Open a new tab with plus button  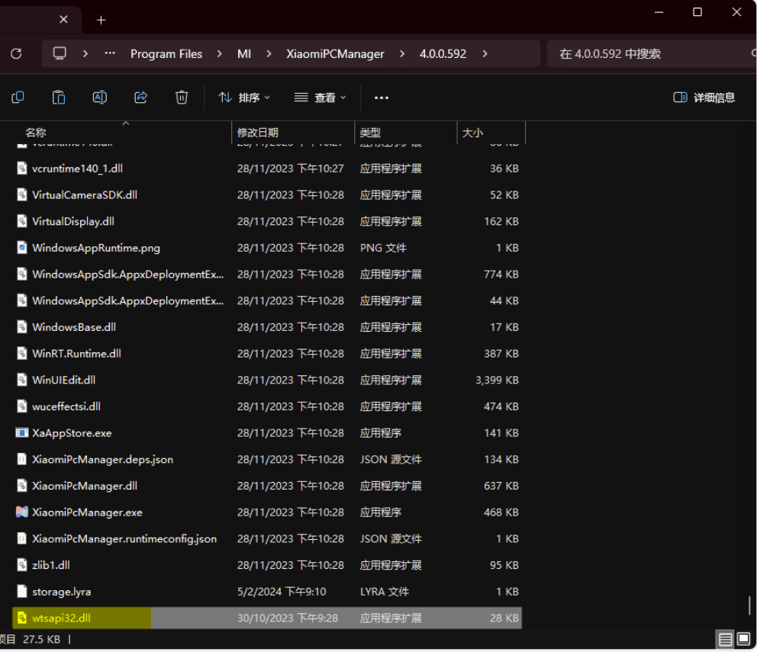click(x=101, y=20)
